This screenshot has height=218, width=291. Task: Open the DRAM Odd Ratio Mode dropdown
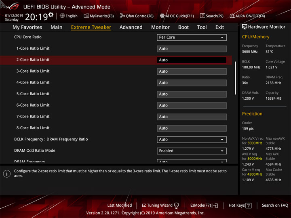point(192,151)
